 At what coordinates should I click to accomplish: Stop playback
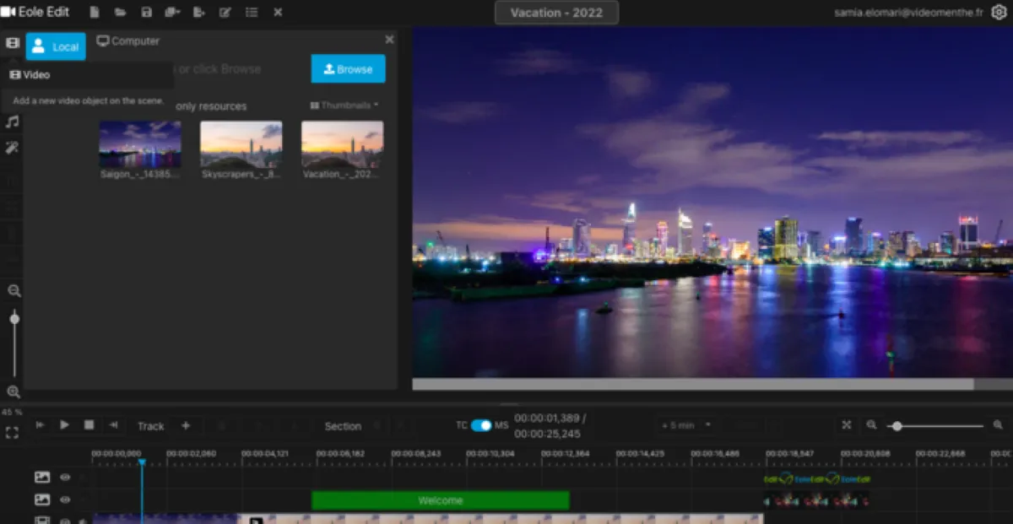pyautogui.click(x=89, y=425)
